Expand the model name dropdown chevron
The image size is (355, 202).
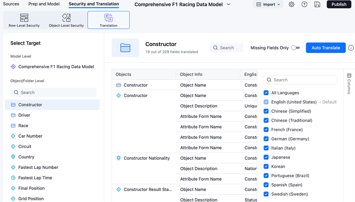[x=228, y=5]
